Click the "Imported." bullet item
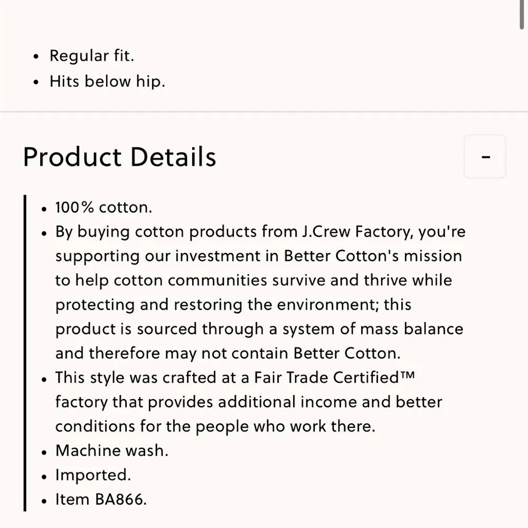Screen dimensions: 528x528 click(93, 475)
